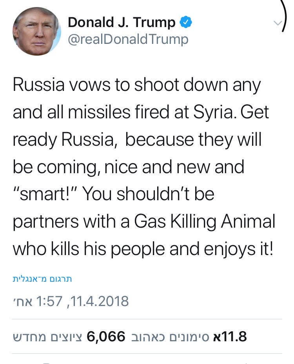View the 6,066 retweets list
Screen dimensions: 294x364
click(x=106, y=336)
